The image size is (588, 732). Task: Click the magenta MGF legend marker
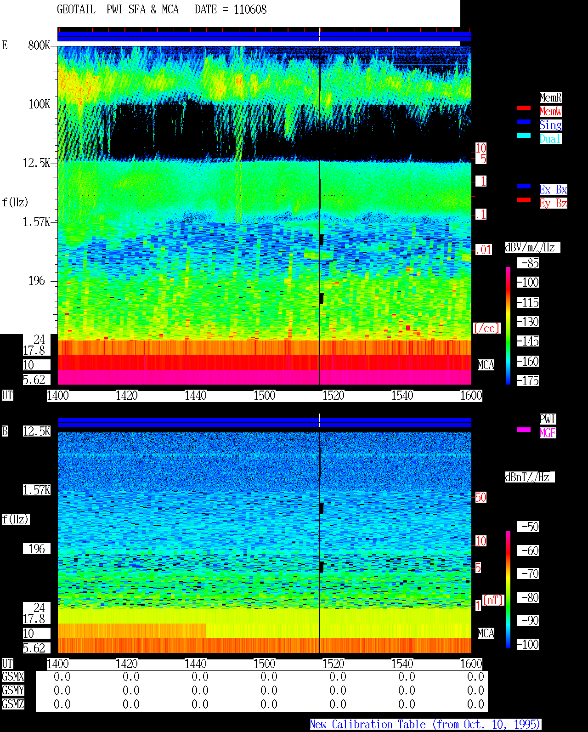(524, 430)
